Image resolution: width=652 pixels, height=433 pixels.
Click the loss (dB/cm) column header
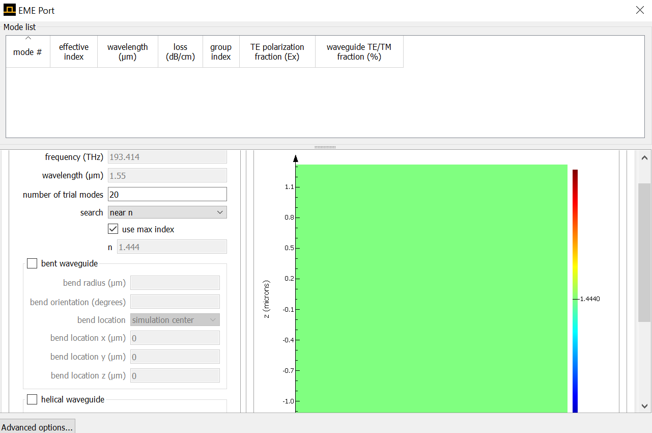[181, 51]
